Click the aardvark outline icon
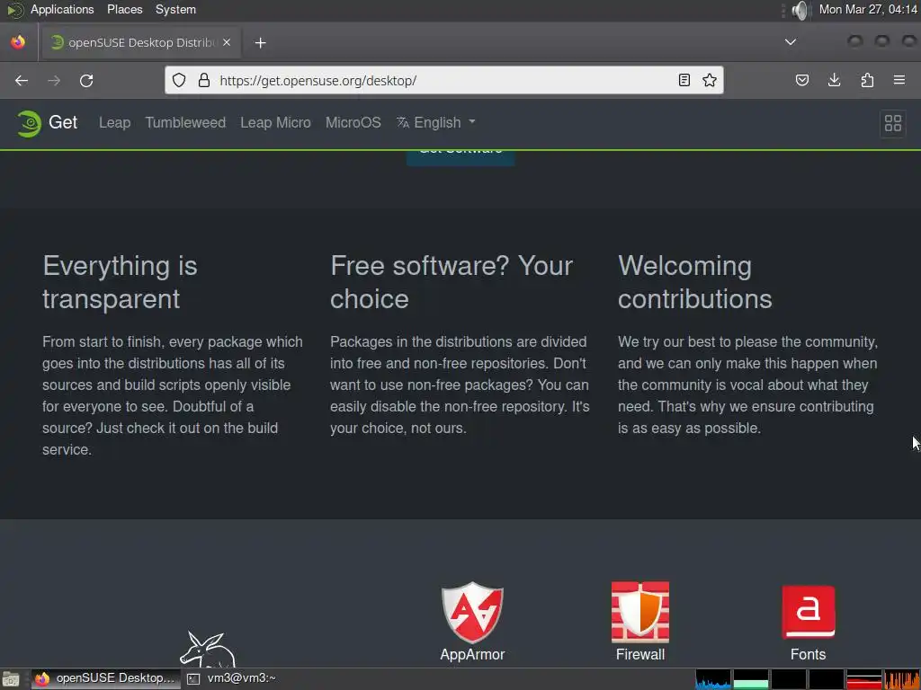 click(208, 649)
